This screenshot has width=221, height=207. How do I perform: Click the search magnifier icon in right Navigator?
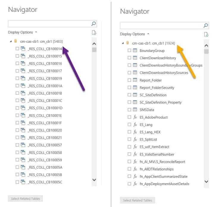coord(206,26)
